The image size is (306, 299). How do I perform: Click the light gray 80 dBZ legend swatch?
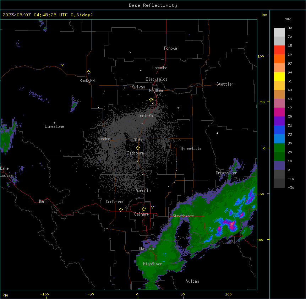click(279, 32)
